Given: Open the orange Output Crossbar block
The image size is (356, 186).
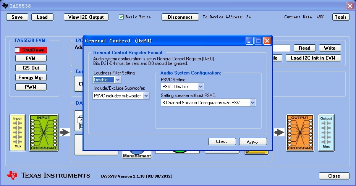Looking at the screenshot, I should coord(300,133).
